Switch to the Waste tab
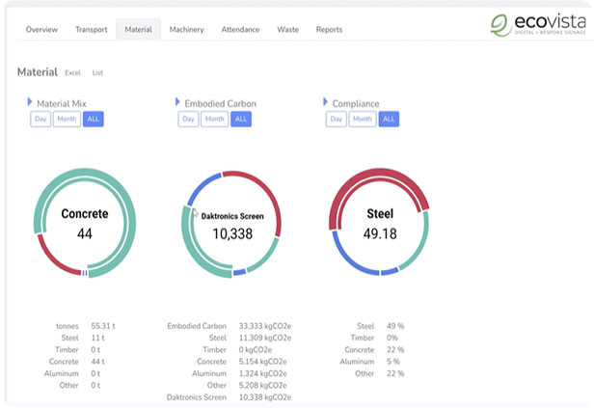 coord(287,30)
